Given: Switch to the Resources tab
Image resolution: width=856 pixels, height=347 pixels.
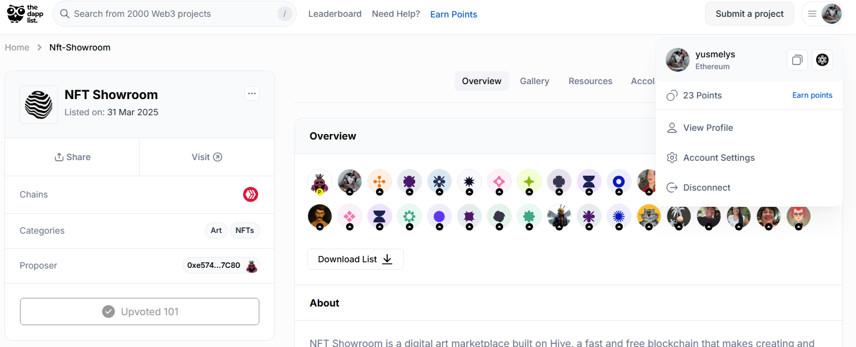Looking at the screenshot, I should click(590, 81).
